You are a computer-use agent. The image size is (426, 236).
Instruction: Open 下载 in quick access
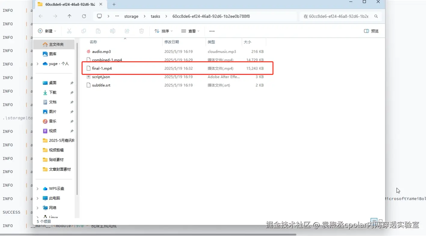(x=53, y=92)
